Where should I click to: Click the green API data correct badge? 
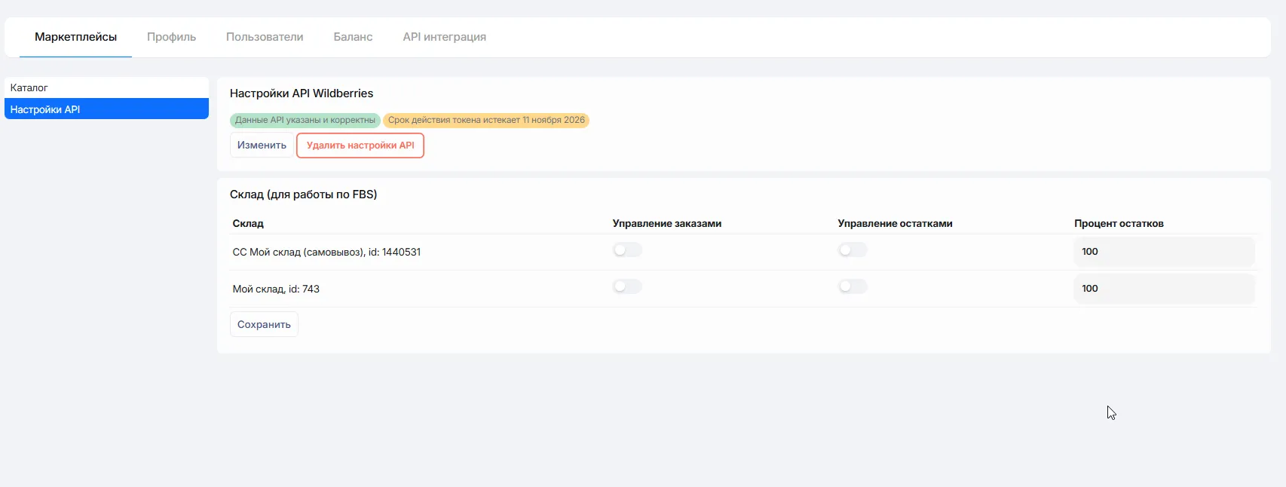(x=305, y=121)
